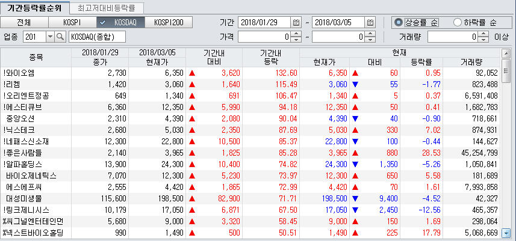Open the end date calendar picker

point(370,22)
